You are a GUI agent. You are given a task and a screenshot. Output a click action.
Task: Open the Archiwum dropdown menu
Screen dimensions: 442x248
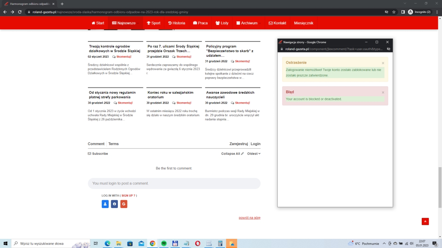coord(249,23)
